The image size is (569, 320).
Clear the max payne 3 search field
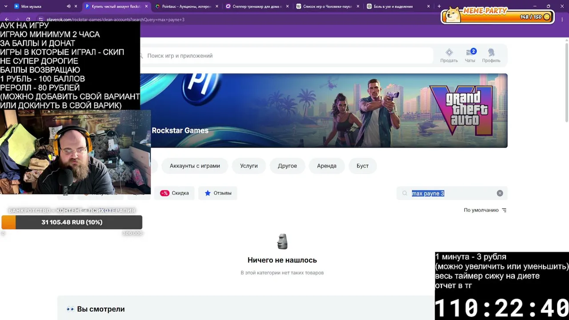click(x=500, y=193)
